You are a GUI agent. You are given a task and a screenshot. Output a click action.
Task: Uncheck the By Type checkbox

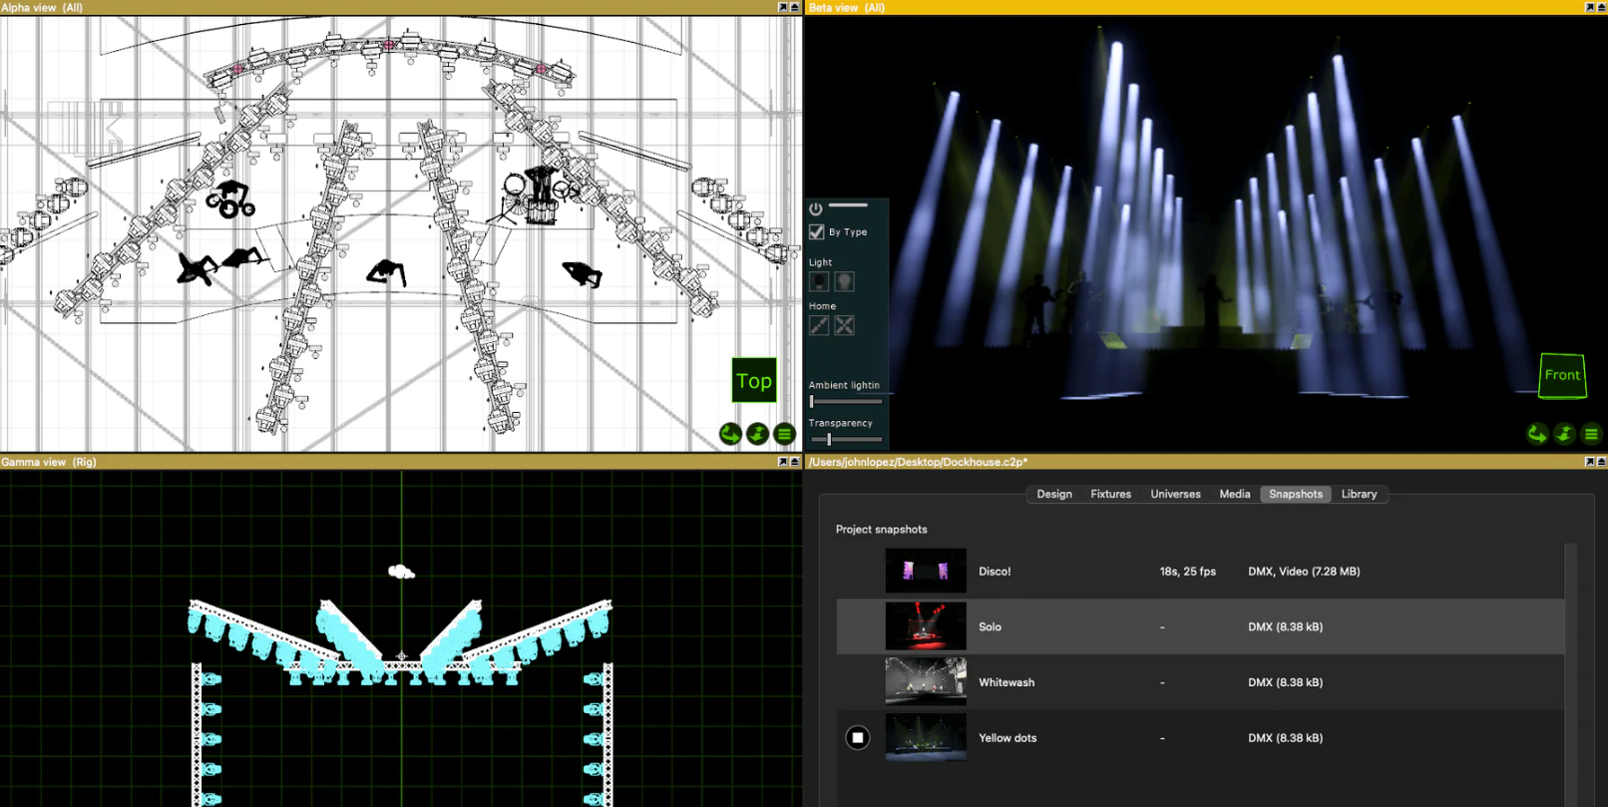817,232
